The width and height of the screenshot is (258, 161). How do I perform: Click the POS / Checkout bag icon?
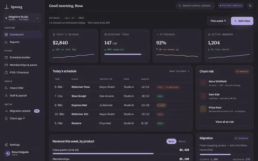coord(6,72)
